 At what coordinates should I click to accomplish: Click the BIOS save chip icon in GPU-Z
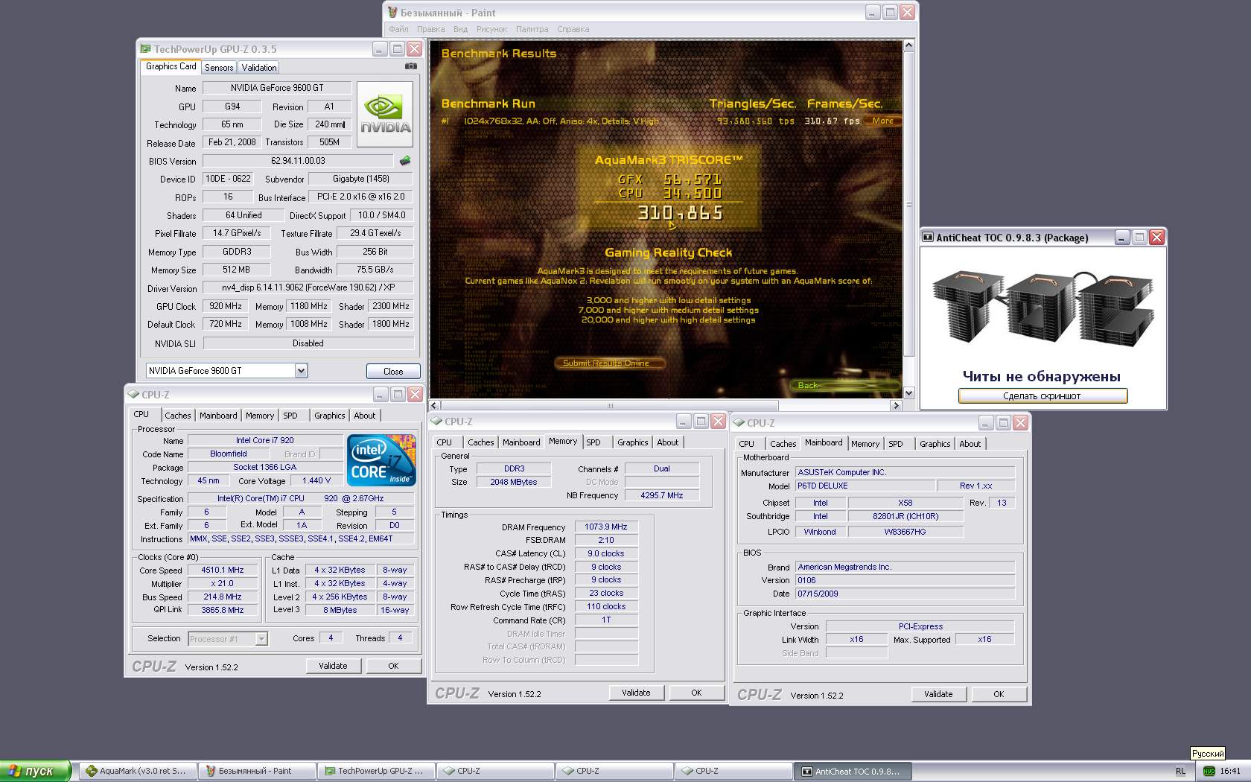pyautogui.click(x=405, y=160)
